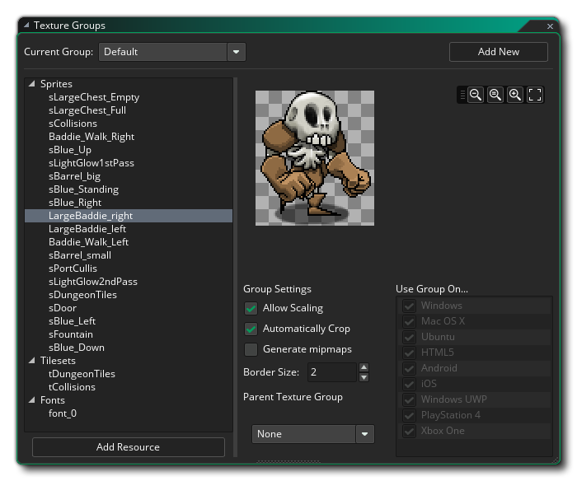Select the sBlue_Down sprite
The height and width of the screenshot is (481, 577).
coord(129,348)
